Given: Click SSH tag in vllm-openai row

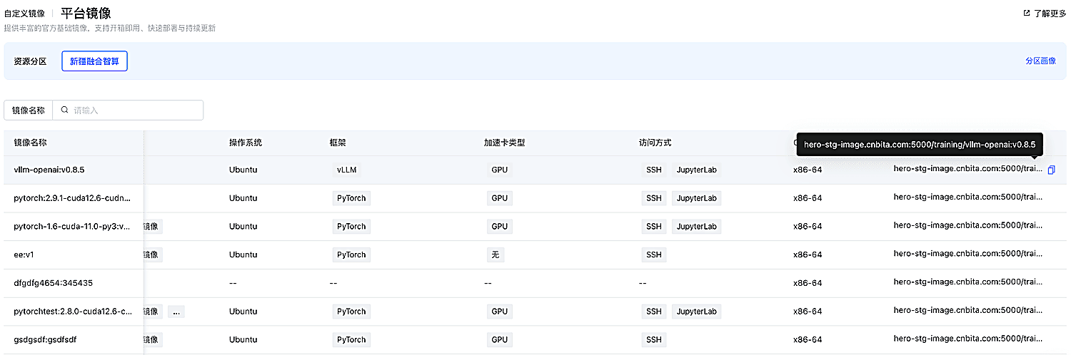Looking at the screenshot, I should 654,170.
